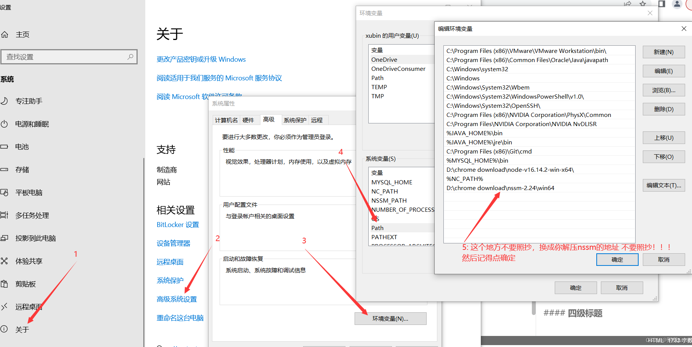Open the Battery icon entry
Viewport: 692px width, 347px height.
point(4,147)
